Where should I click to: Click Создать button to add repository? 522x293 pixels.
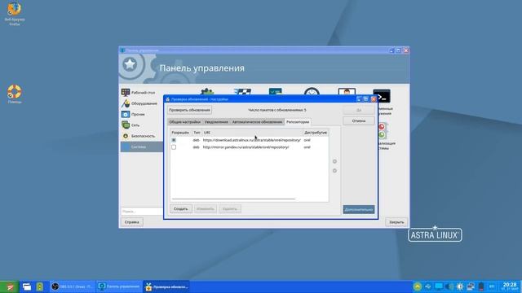tap(181, 209)
